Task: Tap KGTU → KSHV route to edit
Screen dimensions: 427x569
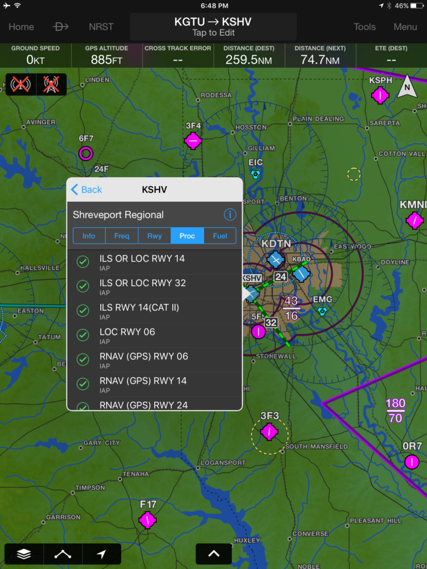Action: click(x=213, y=27)
